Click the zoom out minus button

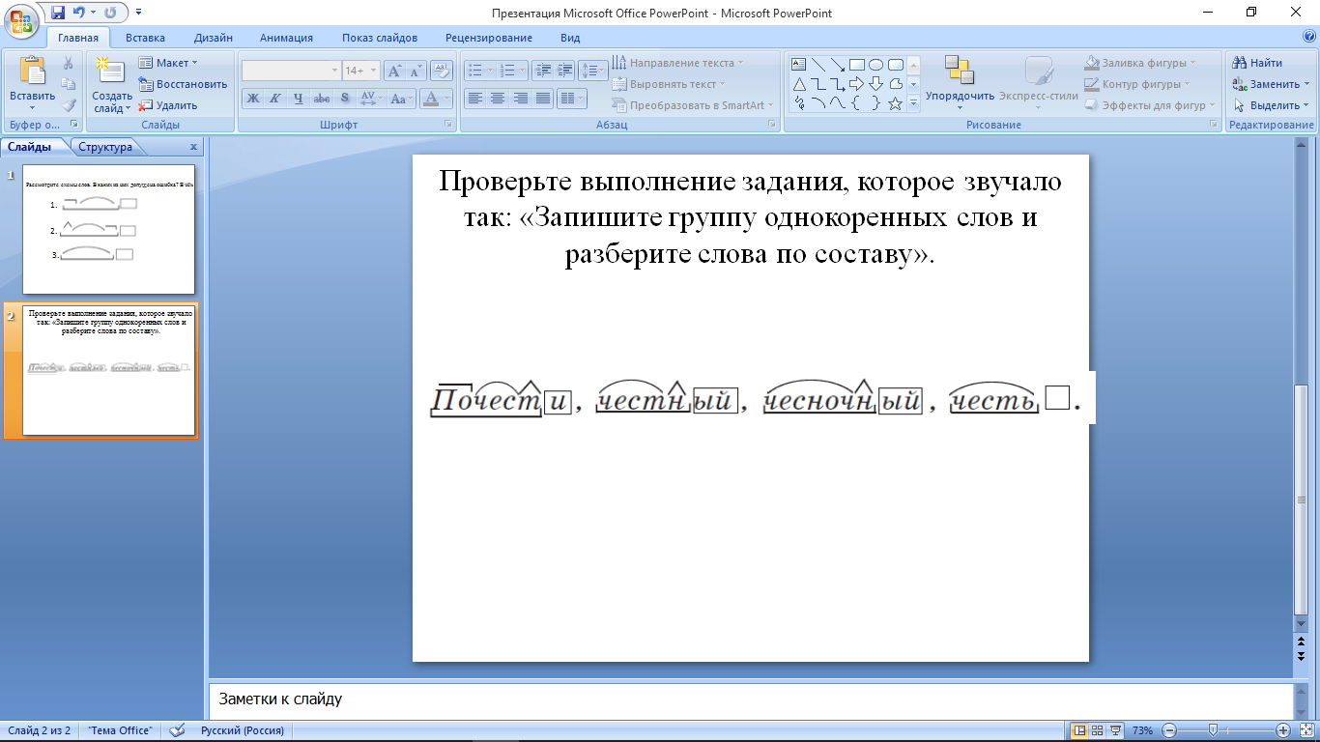(1169, 730)
